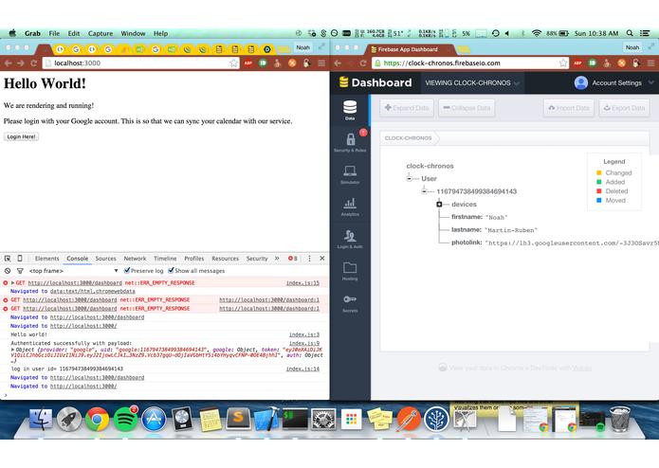Bookmark the Firebase page with star icon
The image size is (659, 468).
[563, 63]
